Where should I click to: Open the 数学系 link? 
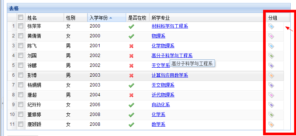(x=159, y=124)
